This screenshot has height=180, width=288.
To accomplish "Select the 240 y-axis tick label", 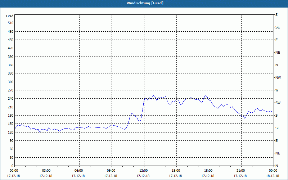I will 11,99.
